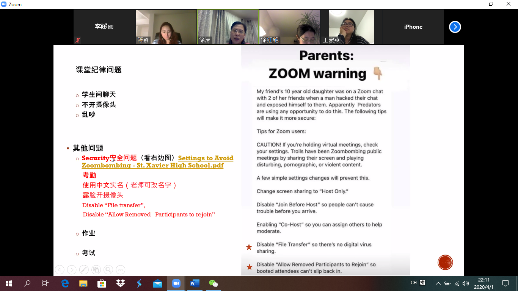The width and height of the screenshot is (518, 291).
Task: Advance to next slide with forward arrow
Action: tap(72, 270)
